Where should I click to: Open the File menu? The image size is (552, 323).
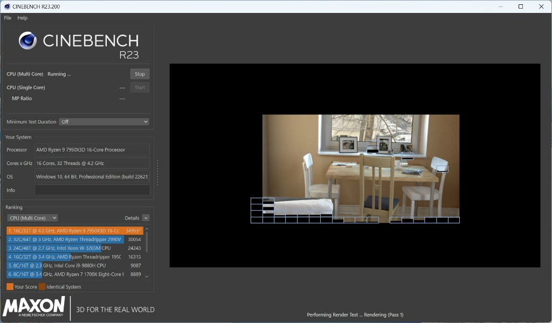point(8,18)
